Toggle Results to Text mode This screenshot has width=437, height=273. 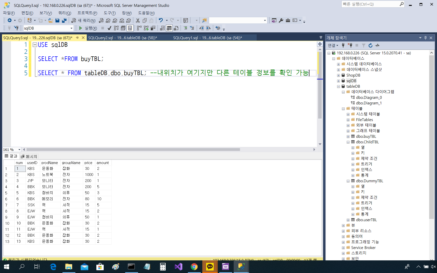[162, 28]
